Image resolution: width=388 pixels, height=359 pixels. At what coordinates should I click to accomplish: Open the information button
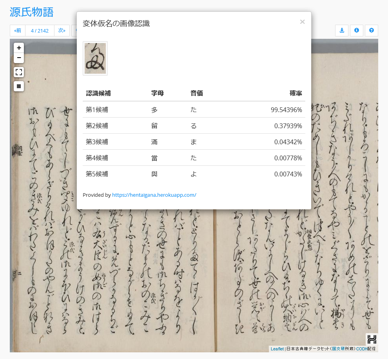point(357,31)
